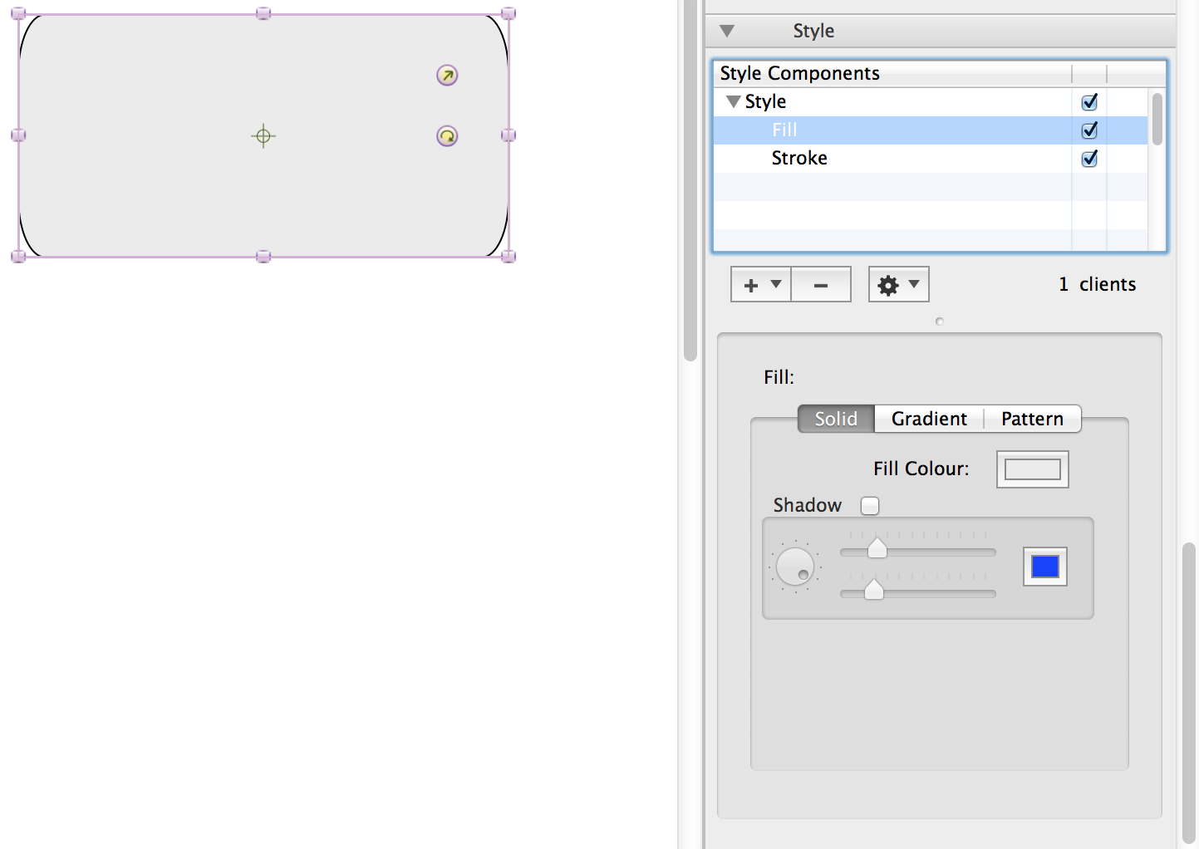1199x849 pixels.
Task: Click the shadow angle dial
Action: (795, 567)
